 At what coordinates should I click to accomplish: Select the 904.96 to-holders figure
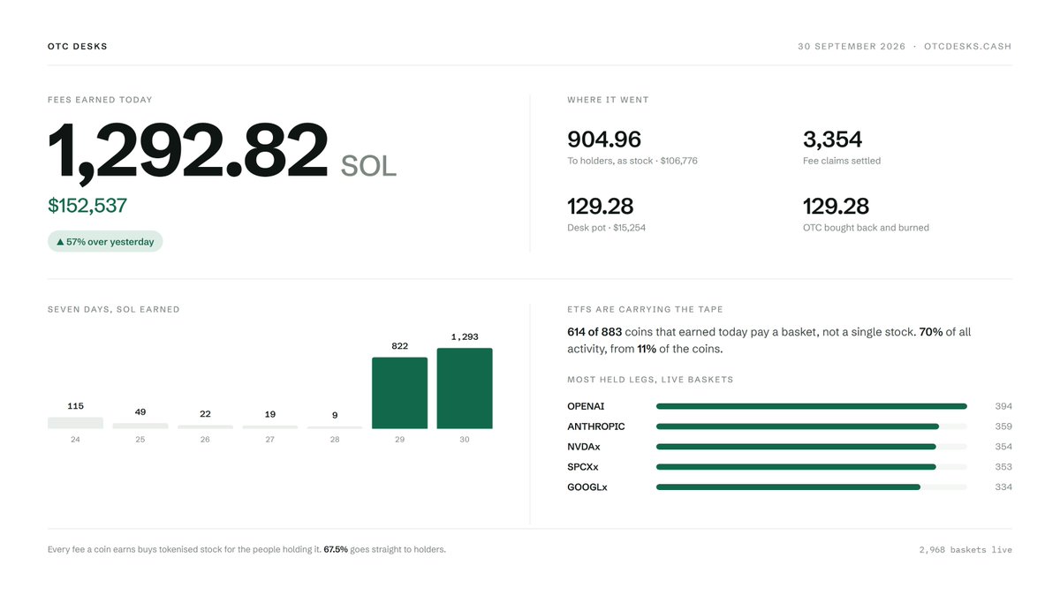pyautogui.click(x=604, y=140)
